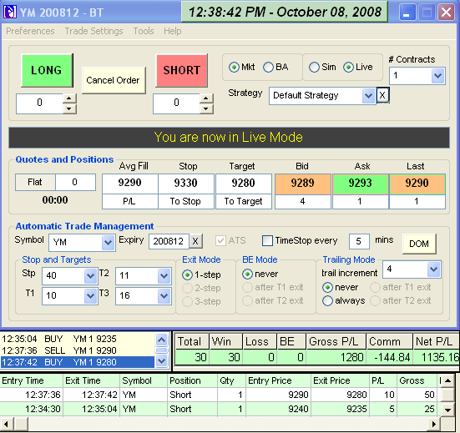Image resolution: width=460 pixels, height=433 pixels.
Task: Select the Sim mode radio button
Action: click(x=314, y=67)
